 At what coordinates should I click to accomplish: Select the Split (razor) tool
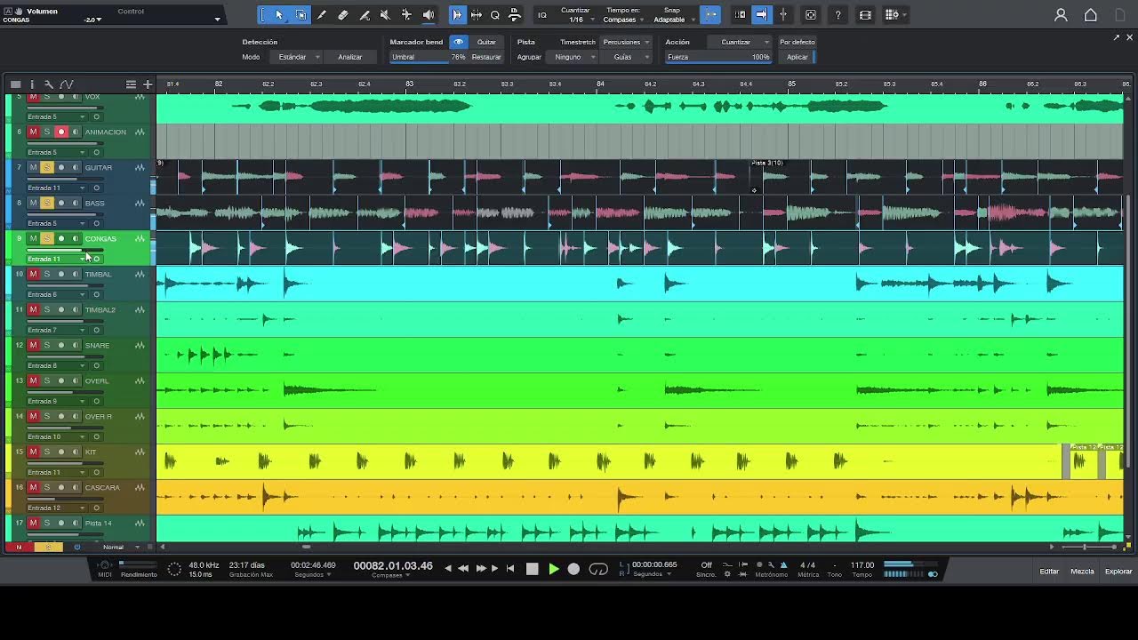322,15
